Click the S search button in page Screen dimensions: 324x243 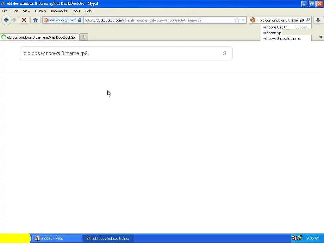click(224, 53)
